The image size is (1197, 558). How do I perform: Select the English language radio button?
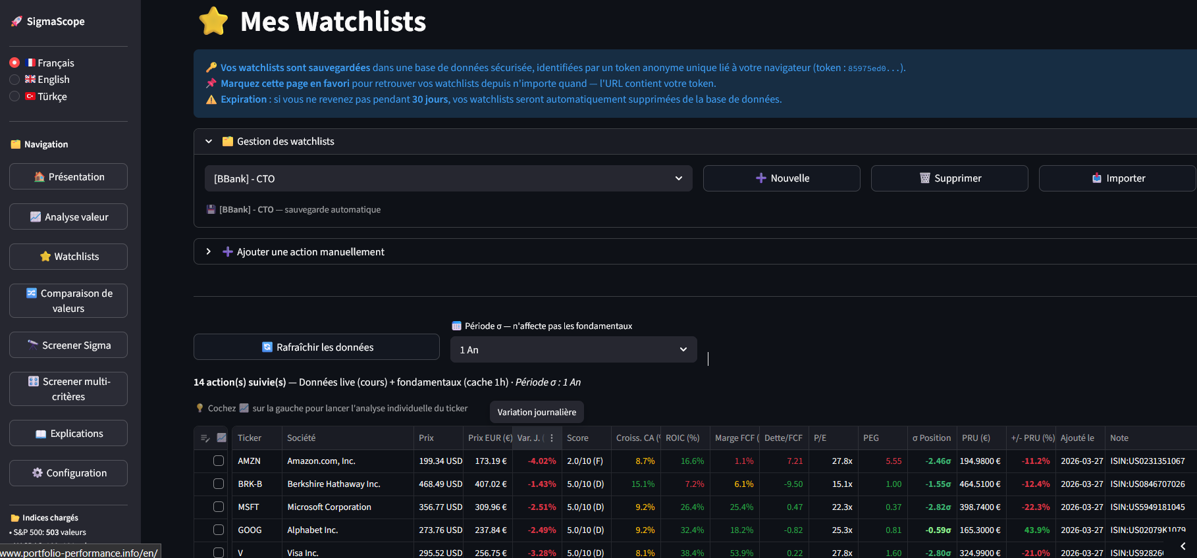coord(14,80)
